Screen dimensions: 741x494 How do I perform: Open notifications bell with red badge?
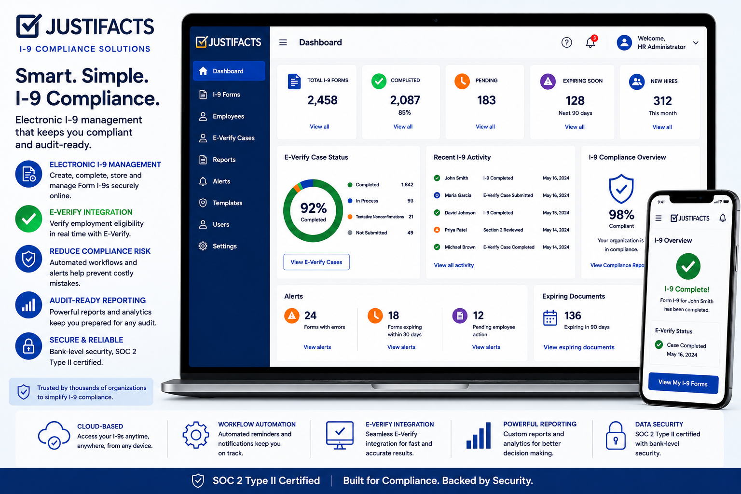pyautogui.click(x=591, y=42)
